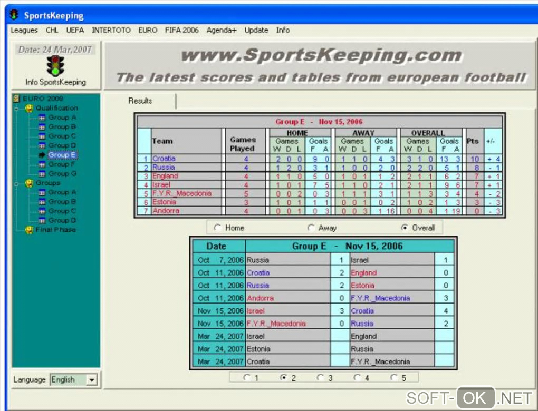Switch to the Results tab
Screen dimensions: 538x411
pyautogui.click(x=140, y=101)
